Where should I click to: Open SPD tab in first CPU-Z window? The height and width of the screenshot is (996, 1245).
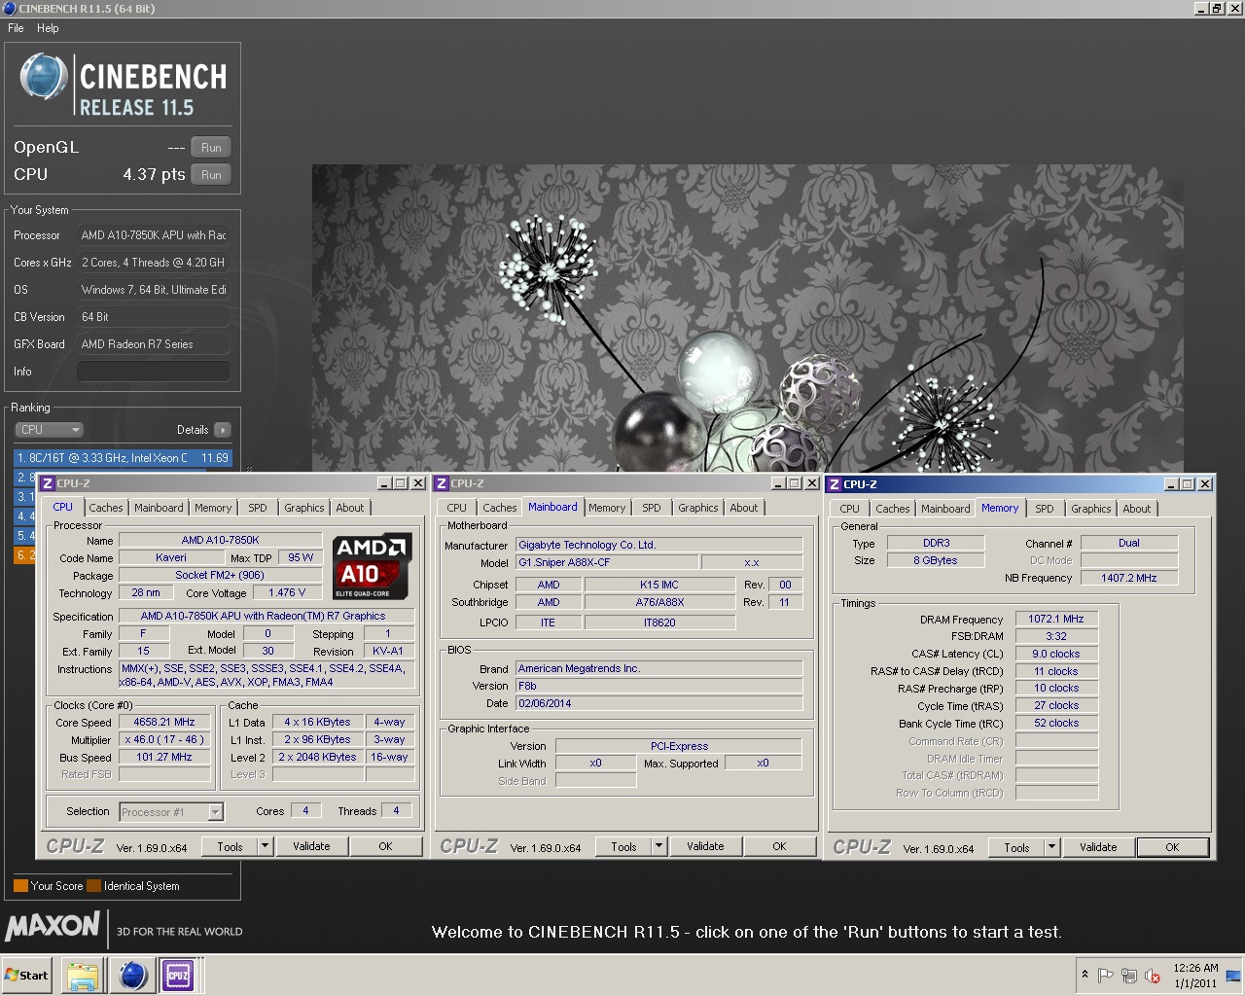[x=258, y=508]
